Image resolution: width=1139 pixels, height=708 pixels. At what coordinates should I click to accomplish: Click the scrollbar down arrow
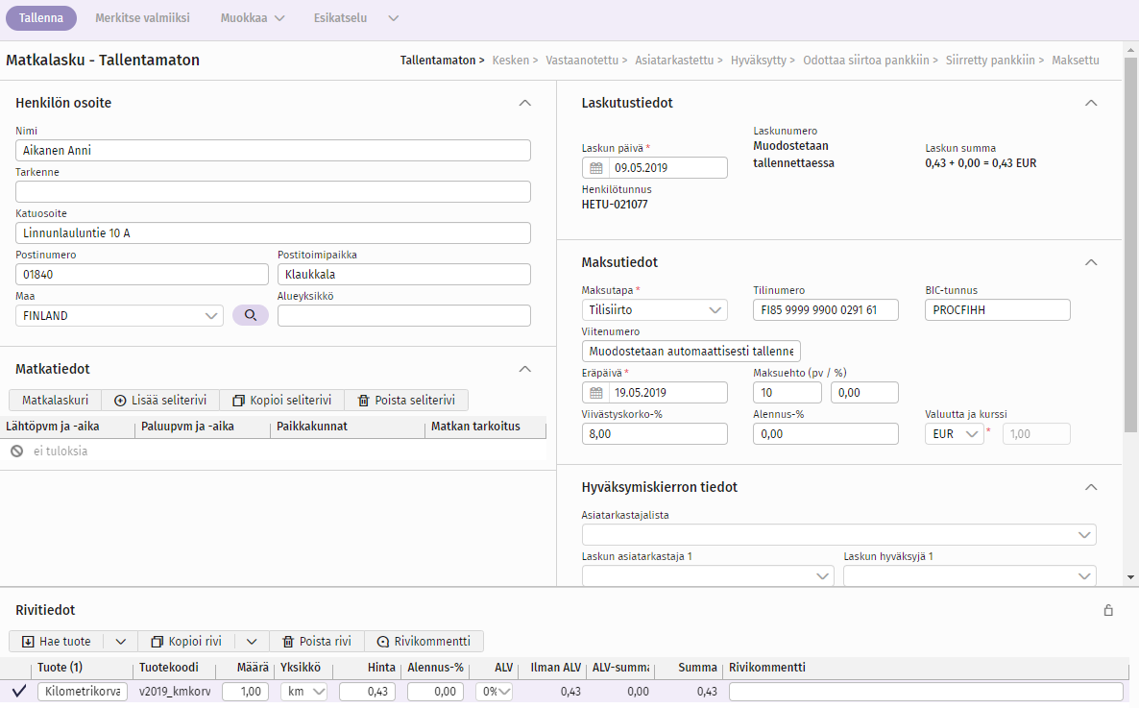(1130, 577)
